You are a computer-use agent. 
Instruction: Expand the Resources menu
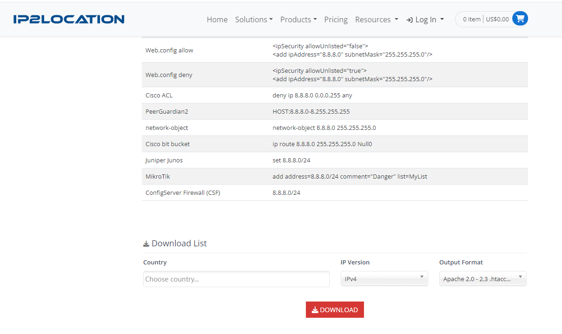pos(377,19)
